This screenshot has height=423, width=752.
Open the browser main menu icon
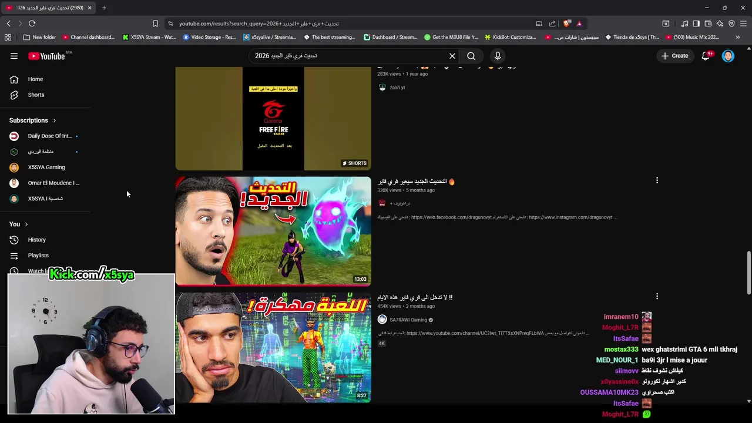pyautogui.click(x=743, y=23)
